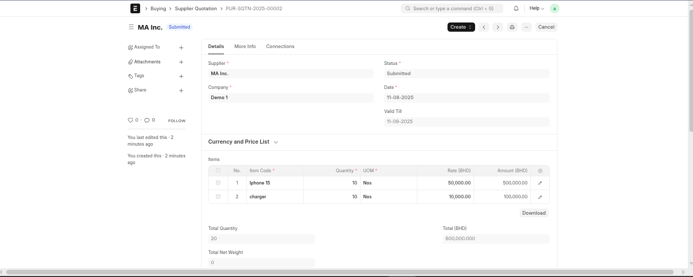Image resolution: width=693 pixels, height=277 pixels.
Task: Expand the Create dropdown button
Action: pos(461,27)
